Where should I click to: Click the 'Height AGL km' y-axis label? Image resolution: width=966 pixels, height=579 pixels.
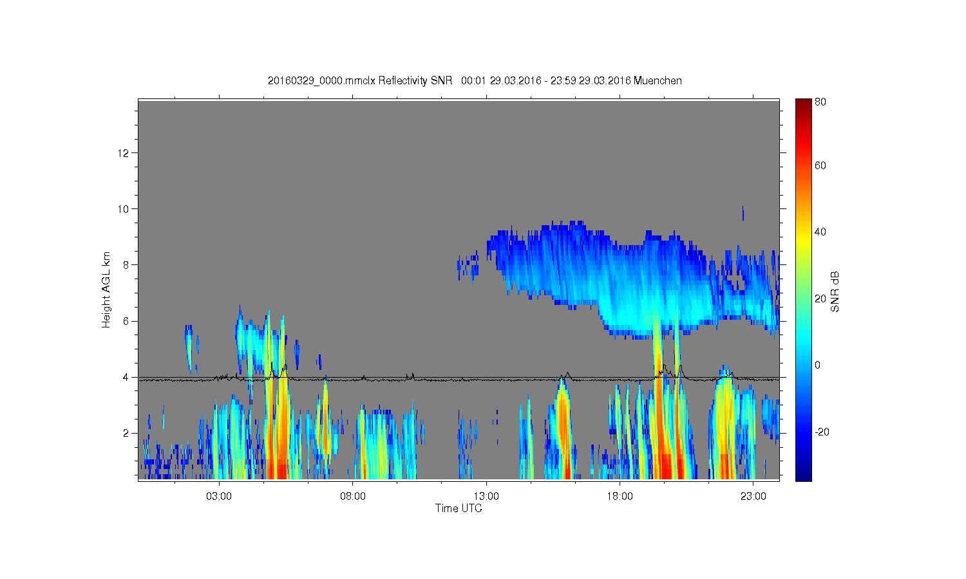tap(106, 289)
